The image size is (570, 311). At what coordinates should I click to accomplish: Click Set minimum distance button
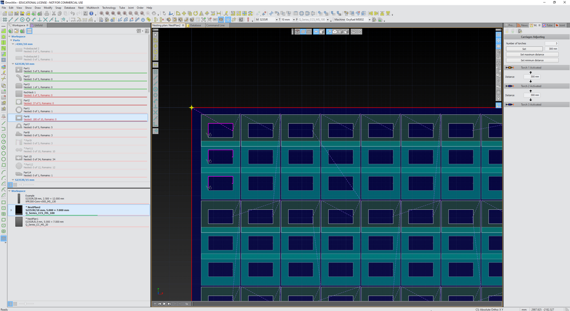(x=532, y=60)
